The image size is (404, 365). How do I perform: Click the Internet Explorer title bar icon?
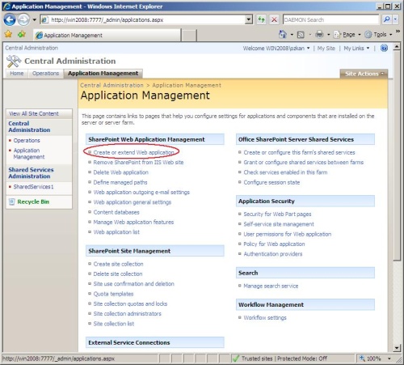click(6, 6)
